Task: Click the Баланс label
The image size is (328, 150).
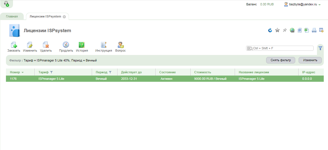Action: pyautogui.click(x=251, y=4)
